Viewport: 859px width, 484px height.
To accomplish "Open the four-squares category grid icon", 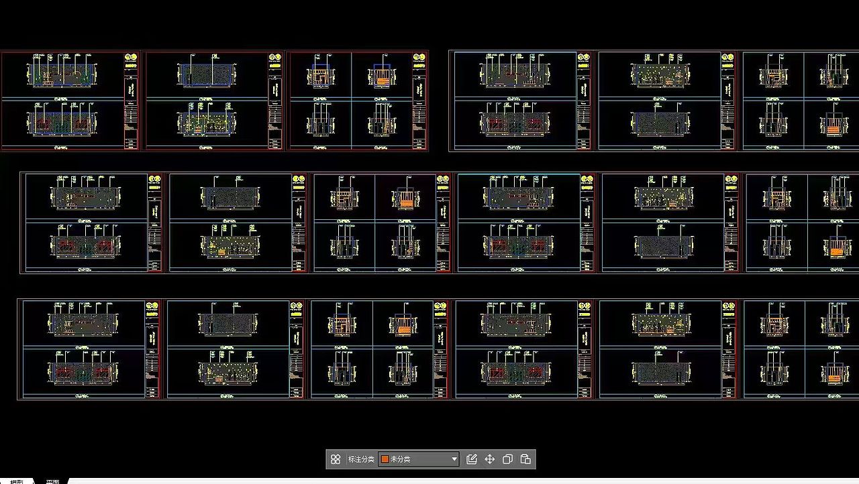I will click(336, 459).
